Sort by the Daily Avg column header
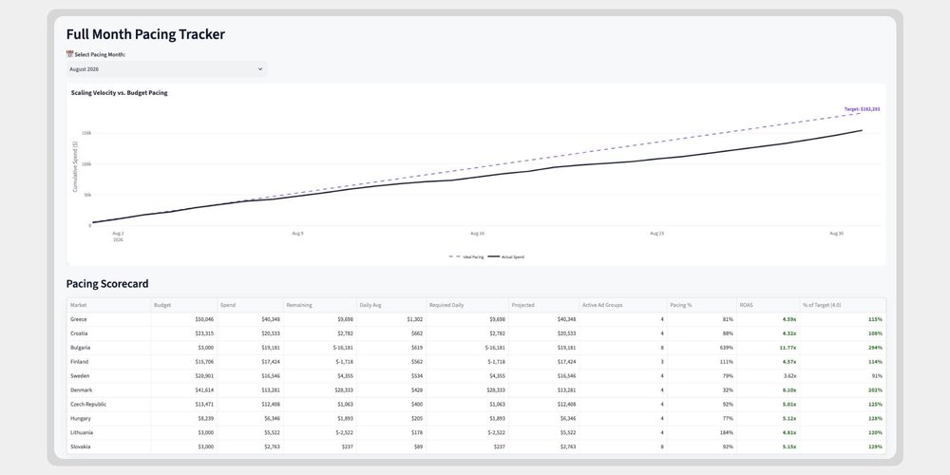The height and width of the screenshot is (475, 950). 390,305
